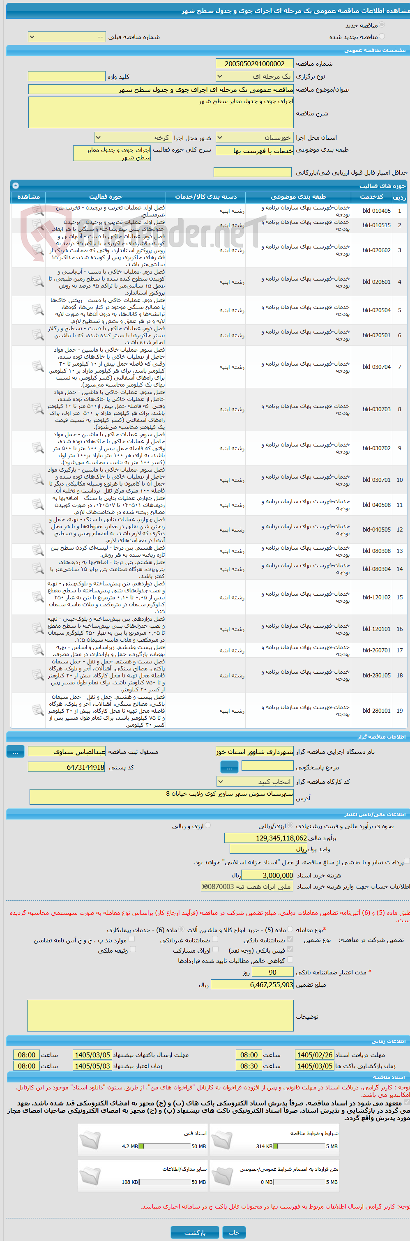Click شرایط و ضوابط مناقصه size progress bar

[x=299, y=1147]
